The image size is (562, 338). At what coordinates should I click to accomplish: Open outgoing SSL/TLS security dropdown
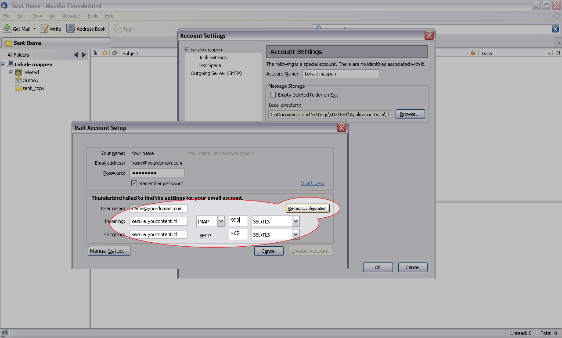295,235
